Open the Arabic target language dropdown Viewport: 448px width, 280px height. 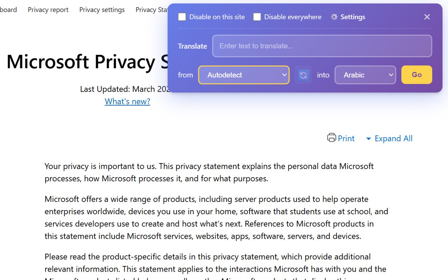365,75
